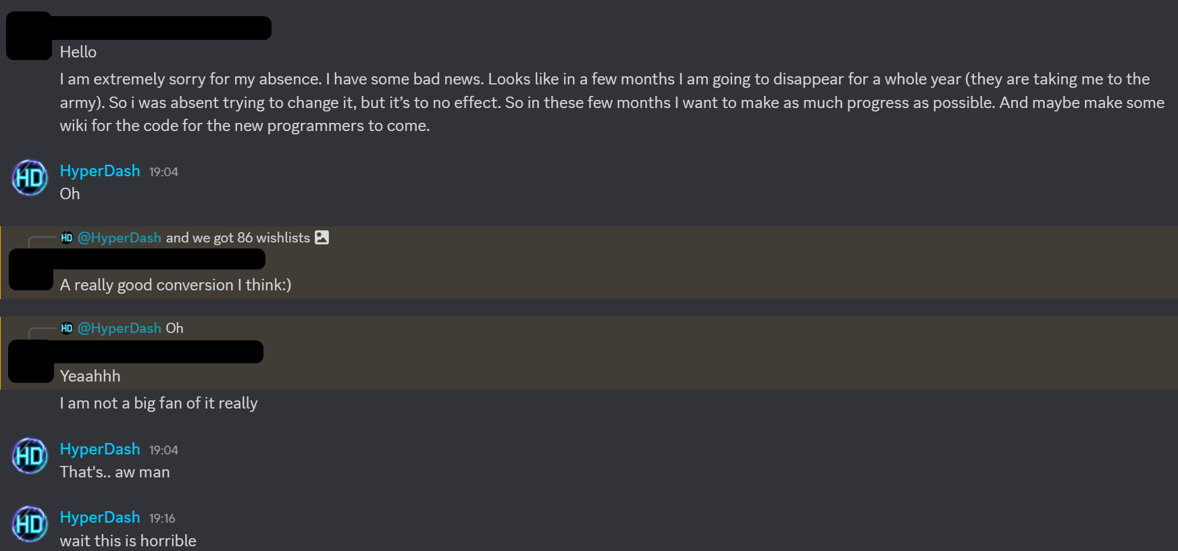Click the 19:16 timestamp
The width and height of the screenshot is (1178, 551).
click(x=162, y=518)
